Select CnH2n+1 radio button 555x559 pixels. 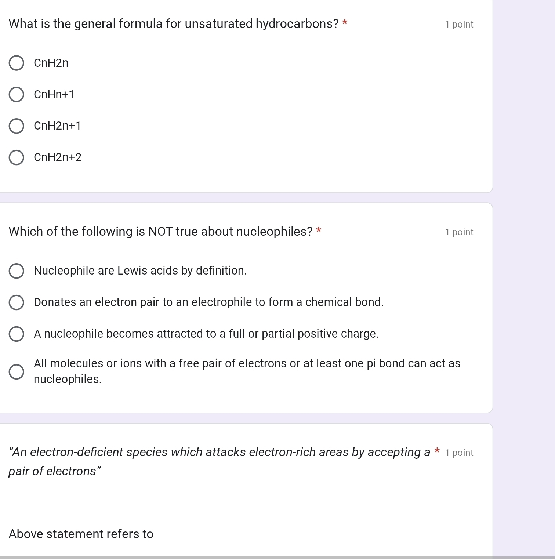tap(17, 126)
